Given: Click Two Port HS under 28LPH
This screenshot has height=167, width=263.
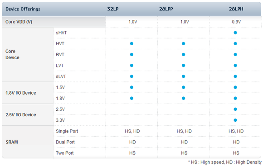Looking at the screenshot, I should [236, 153].
